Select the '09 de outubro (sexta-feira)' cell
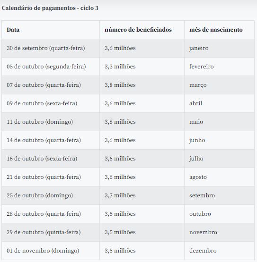 (x=51, y=103)
